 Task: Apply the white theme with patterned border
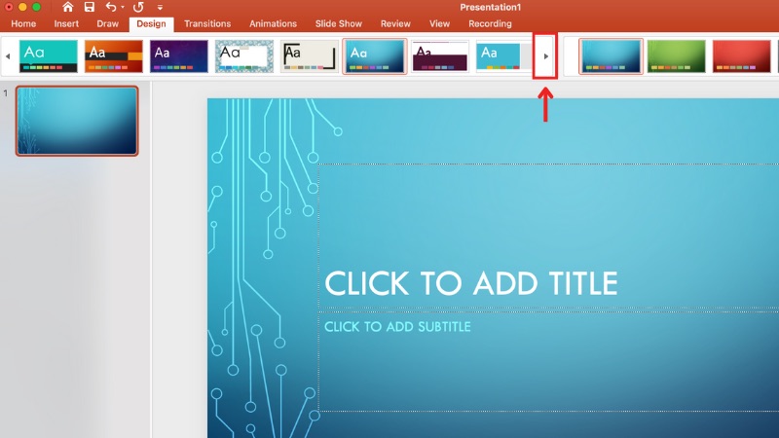pyautogui.click(x=244, y=56)
